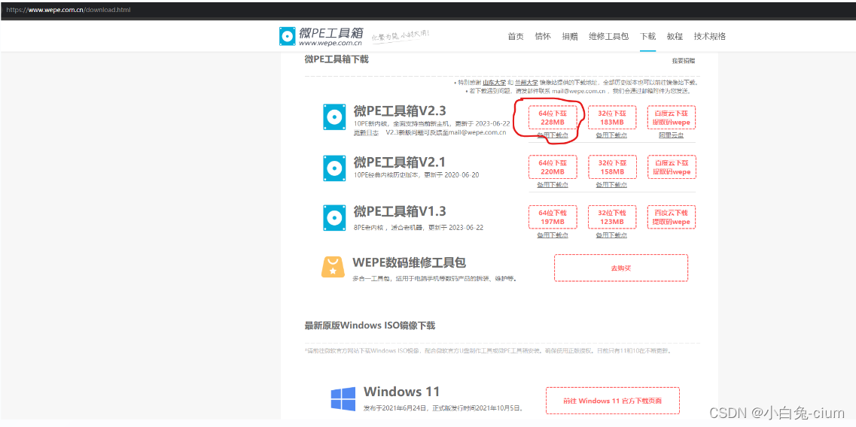Download V2.1 64位 220MB

553,168
